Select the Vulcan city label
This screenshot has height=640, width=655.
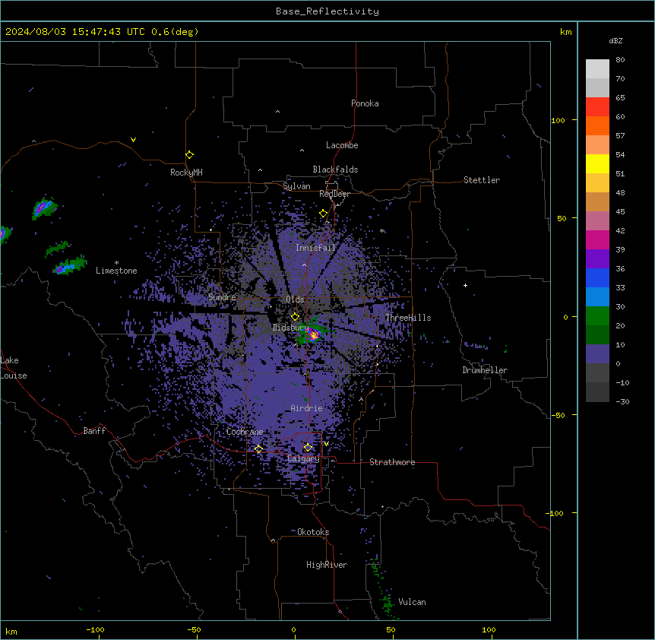tap(412, 602)
